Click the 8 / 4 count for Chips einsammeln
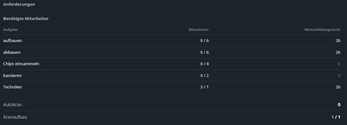Image resolution: width=347 pixels, height=125 pixels. [x=205, y=64]
